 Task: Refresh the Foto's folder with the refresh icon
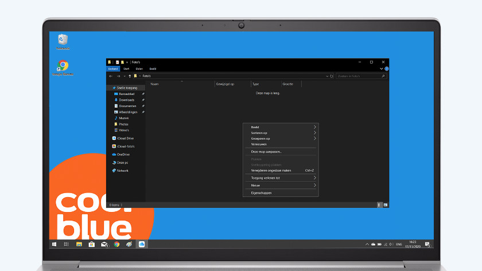[x=332, y=76]
